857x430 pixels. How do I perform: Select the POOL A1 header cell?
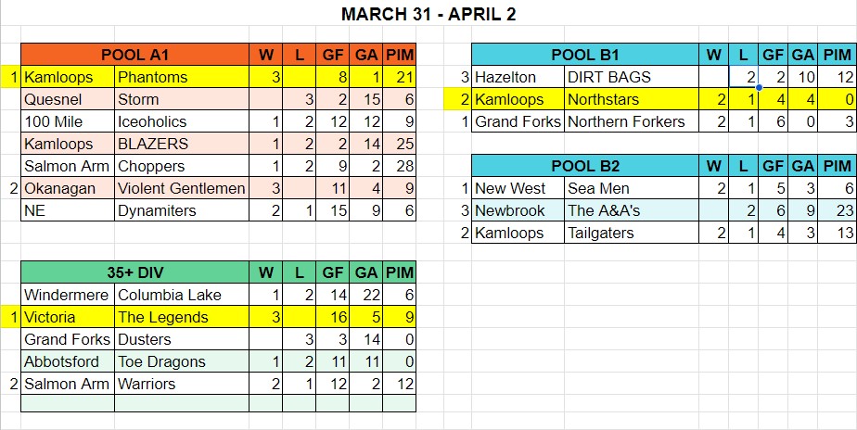click(135, 55)
